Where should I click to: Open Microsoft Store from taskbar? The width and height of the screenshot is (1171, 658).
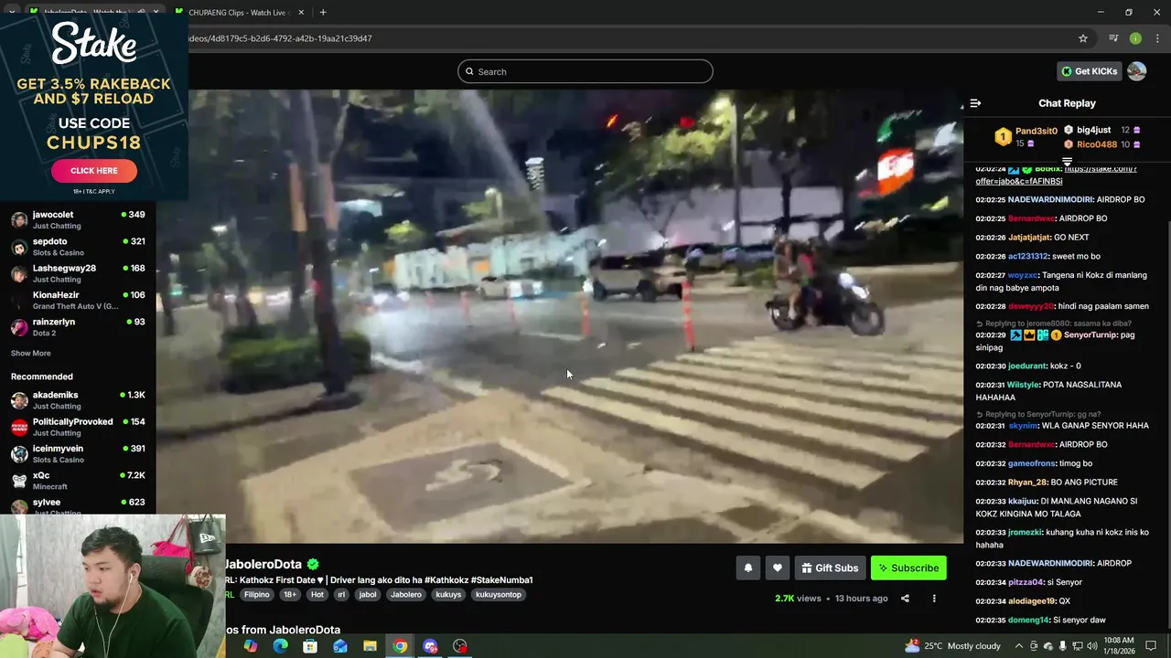pos(310,646)
